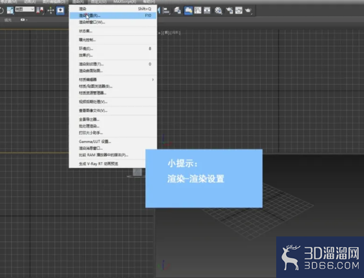Toggle the highlighted ribbon icon
364x278 pixels.
[x=188, y=10]
